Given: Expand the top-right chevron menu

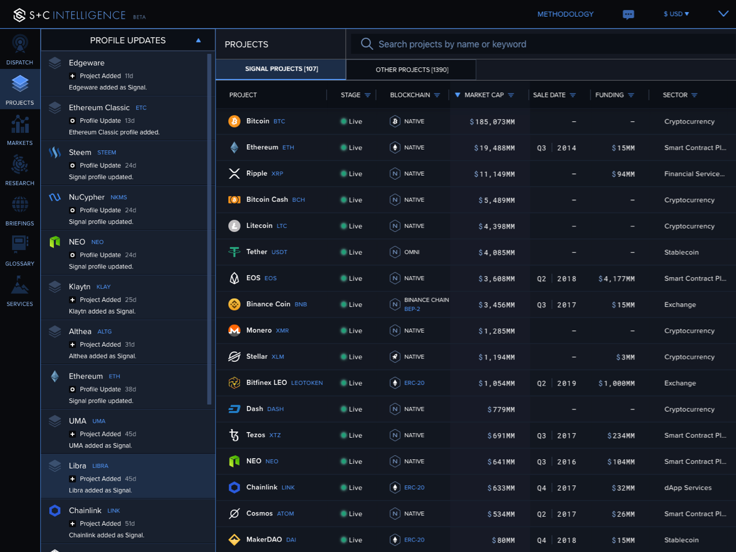Looking at the screenshot, I should [723, 14].
